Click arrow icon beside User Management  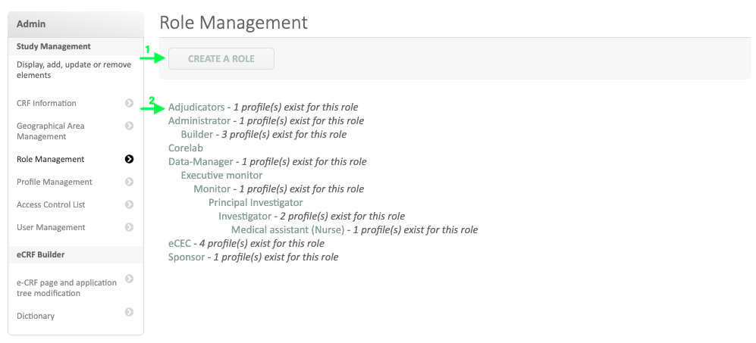tap(129, 227)
